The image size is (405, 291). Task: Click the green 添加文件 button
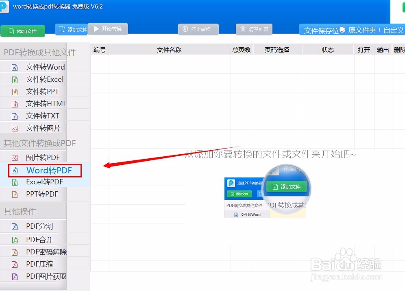23,31
